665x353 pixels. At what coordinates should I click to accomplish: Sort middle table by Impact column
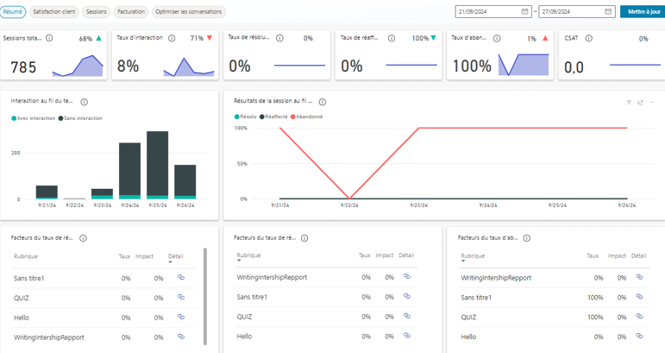[x=385, y=255]
